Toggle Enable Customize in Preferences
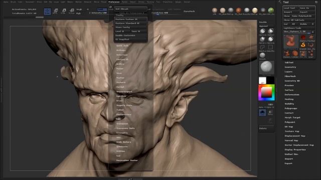The height and width of the screenshot is (180, 321). pyautogui.click(x=130, y=35)
